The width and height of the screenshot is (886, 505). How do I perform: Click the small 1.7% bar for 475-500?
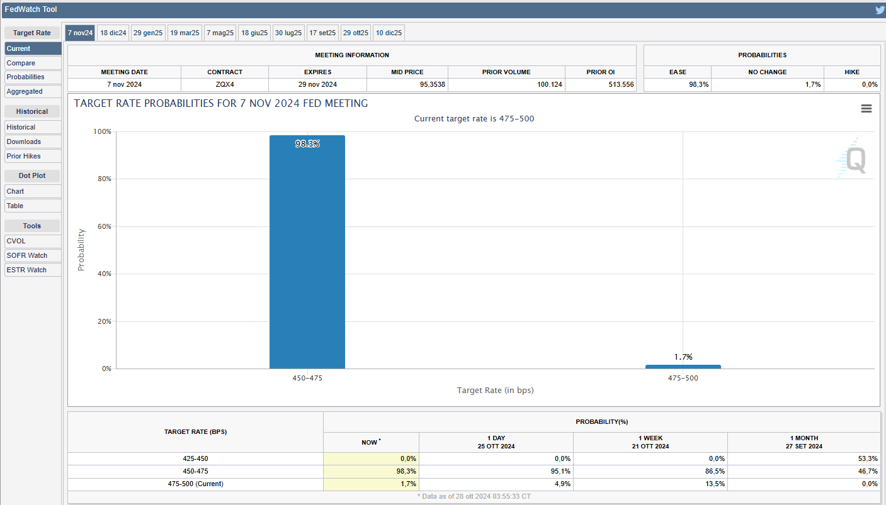point(683,367)
